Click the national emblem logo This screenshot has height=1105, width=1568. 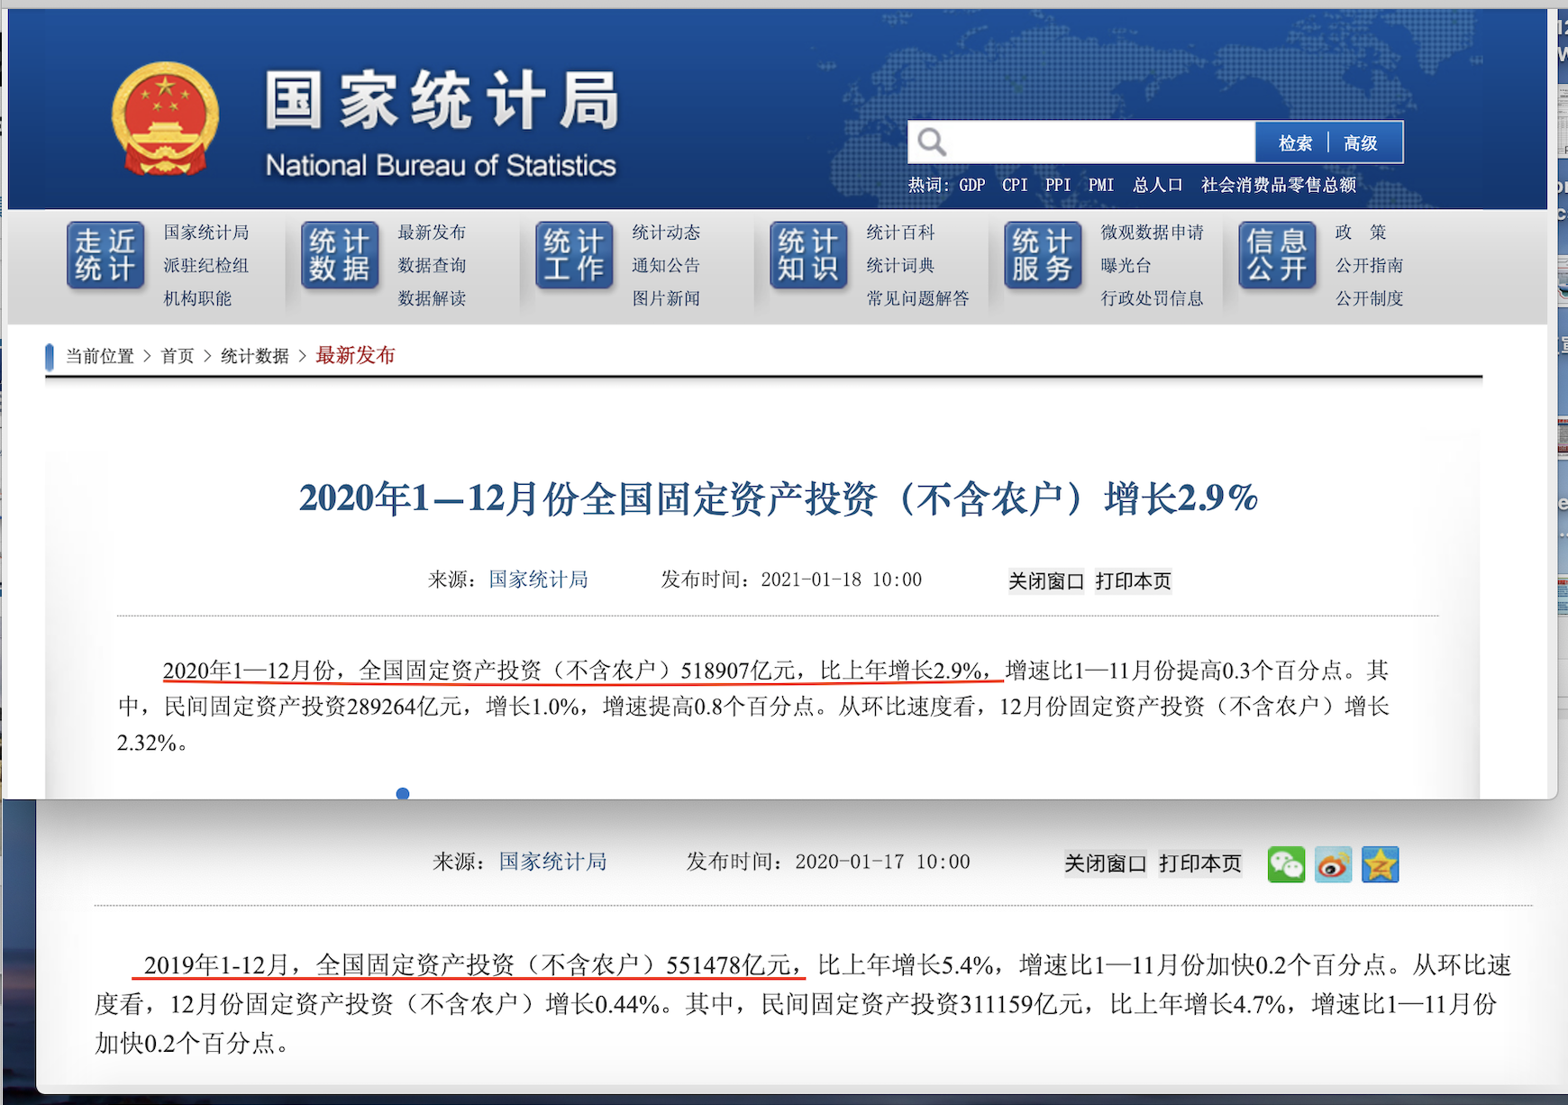point(165,119)
